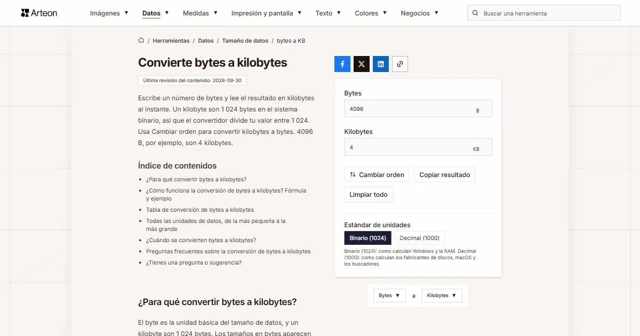Share the page on LinkedIn

pos(381,64)
